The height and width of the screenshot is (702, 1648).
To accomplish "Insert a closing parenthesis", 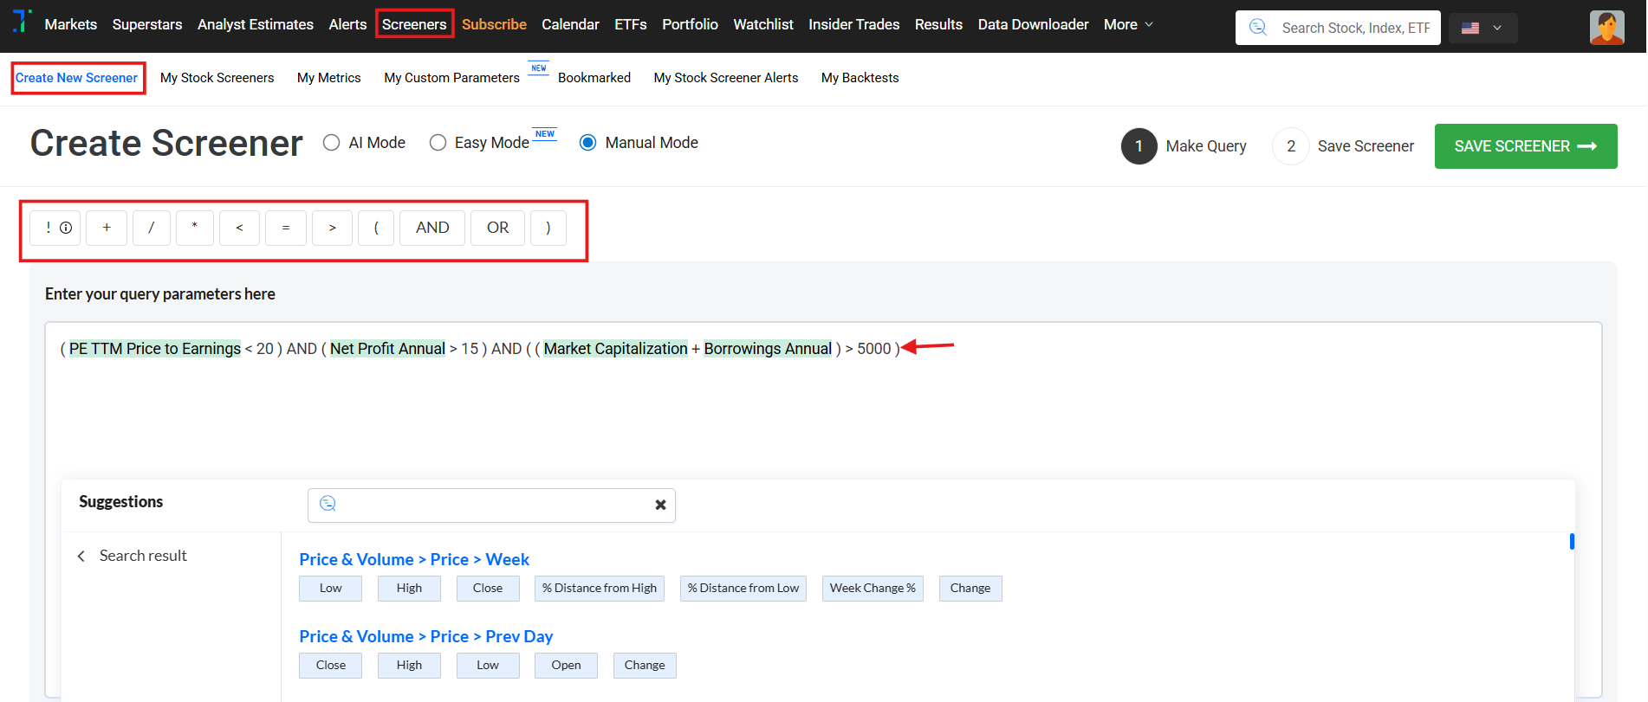I will click(548, 228).
